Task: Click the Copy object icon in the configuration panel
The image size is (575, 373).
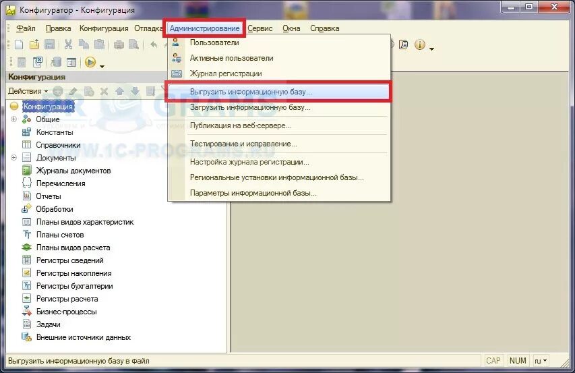Action: tap(89, 91)
